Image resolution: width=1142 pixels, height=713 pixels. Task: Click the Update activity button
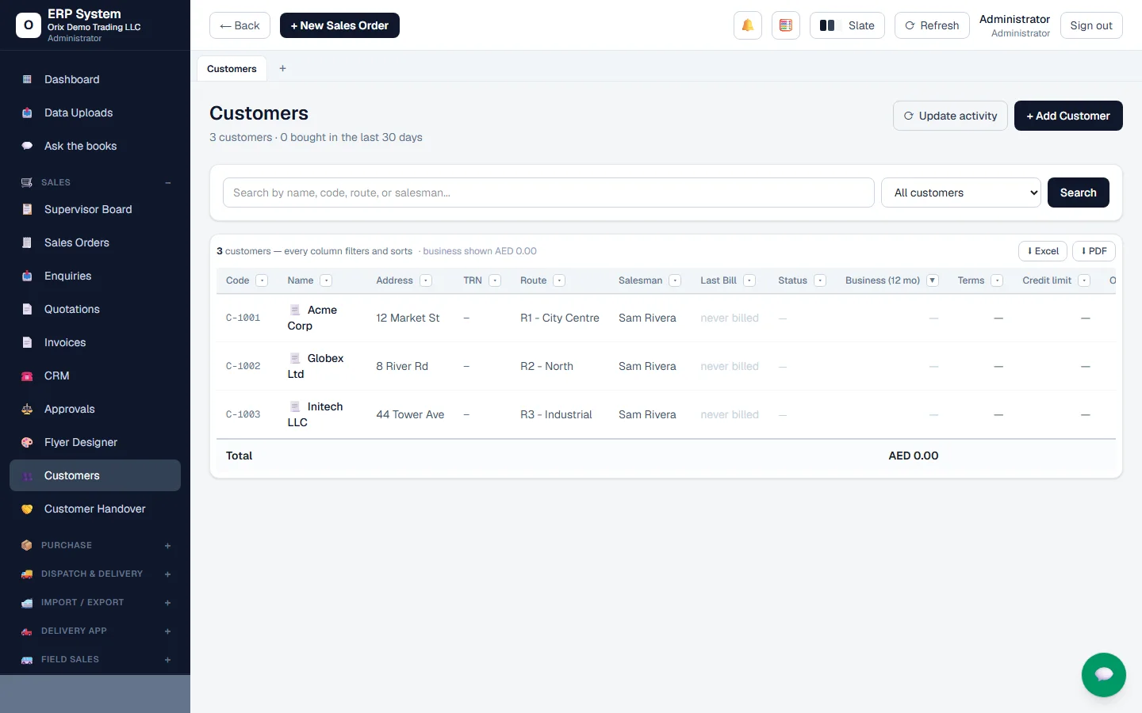click(x=950, y=116)
